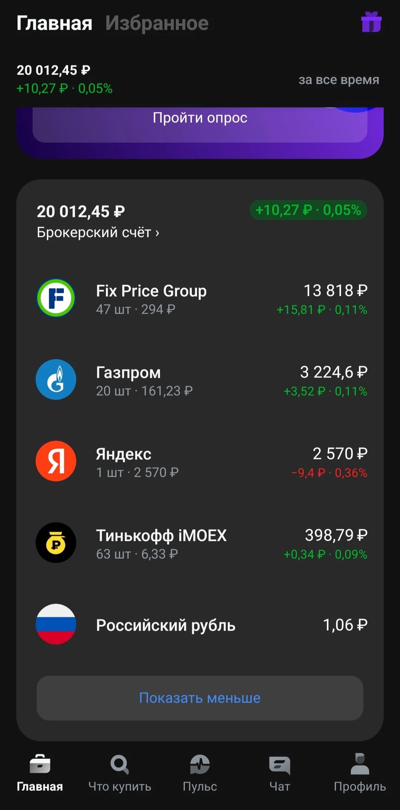Toggle the green +10,27 ₽ profit badge
400x810 pixels.
[x=308, y=210]
